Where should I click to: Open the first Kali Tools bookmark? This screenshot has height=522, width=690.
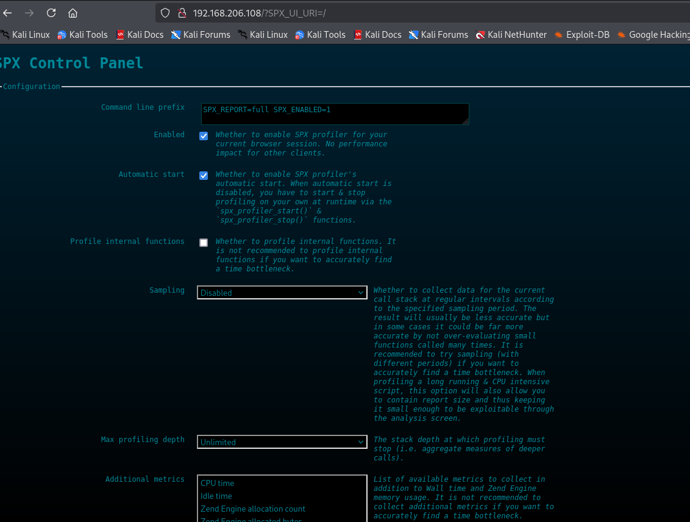(82, 35)
